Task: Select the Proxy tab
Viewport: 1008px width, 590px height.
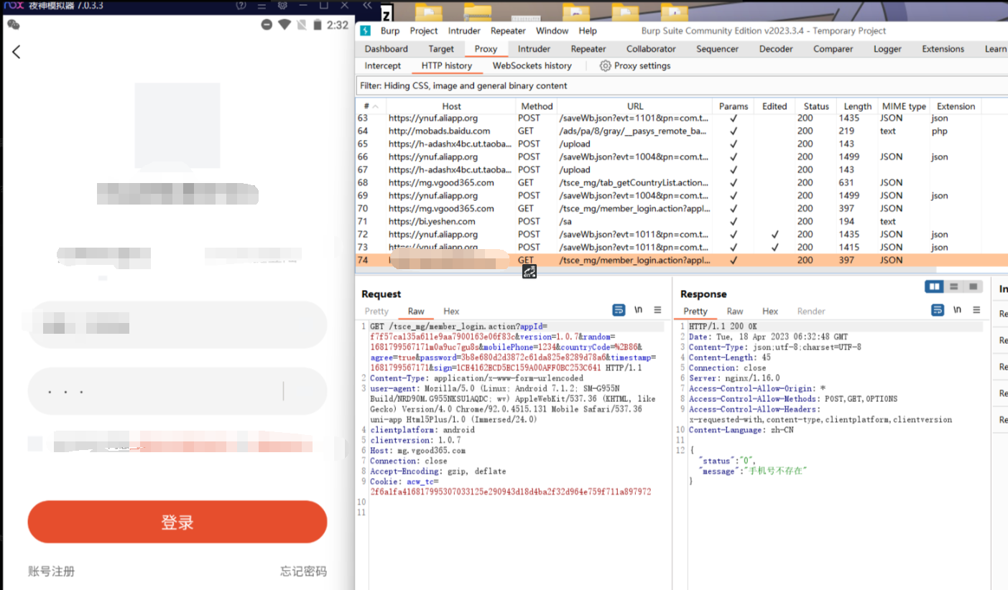Action: point(486,49)
